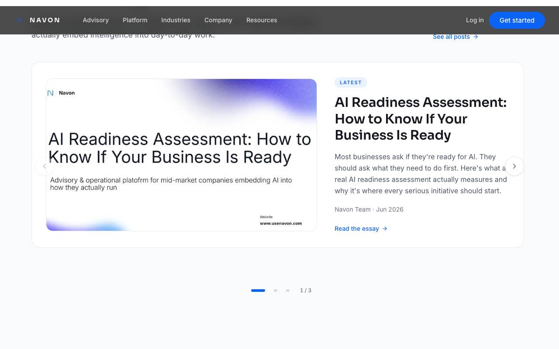
Task: Click the 1 / 3 slide counter
Action: click(x=306, y=291)
